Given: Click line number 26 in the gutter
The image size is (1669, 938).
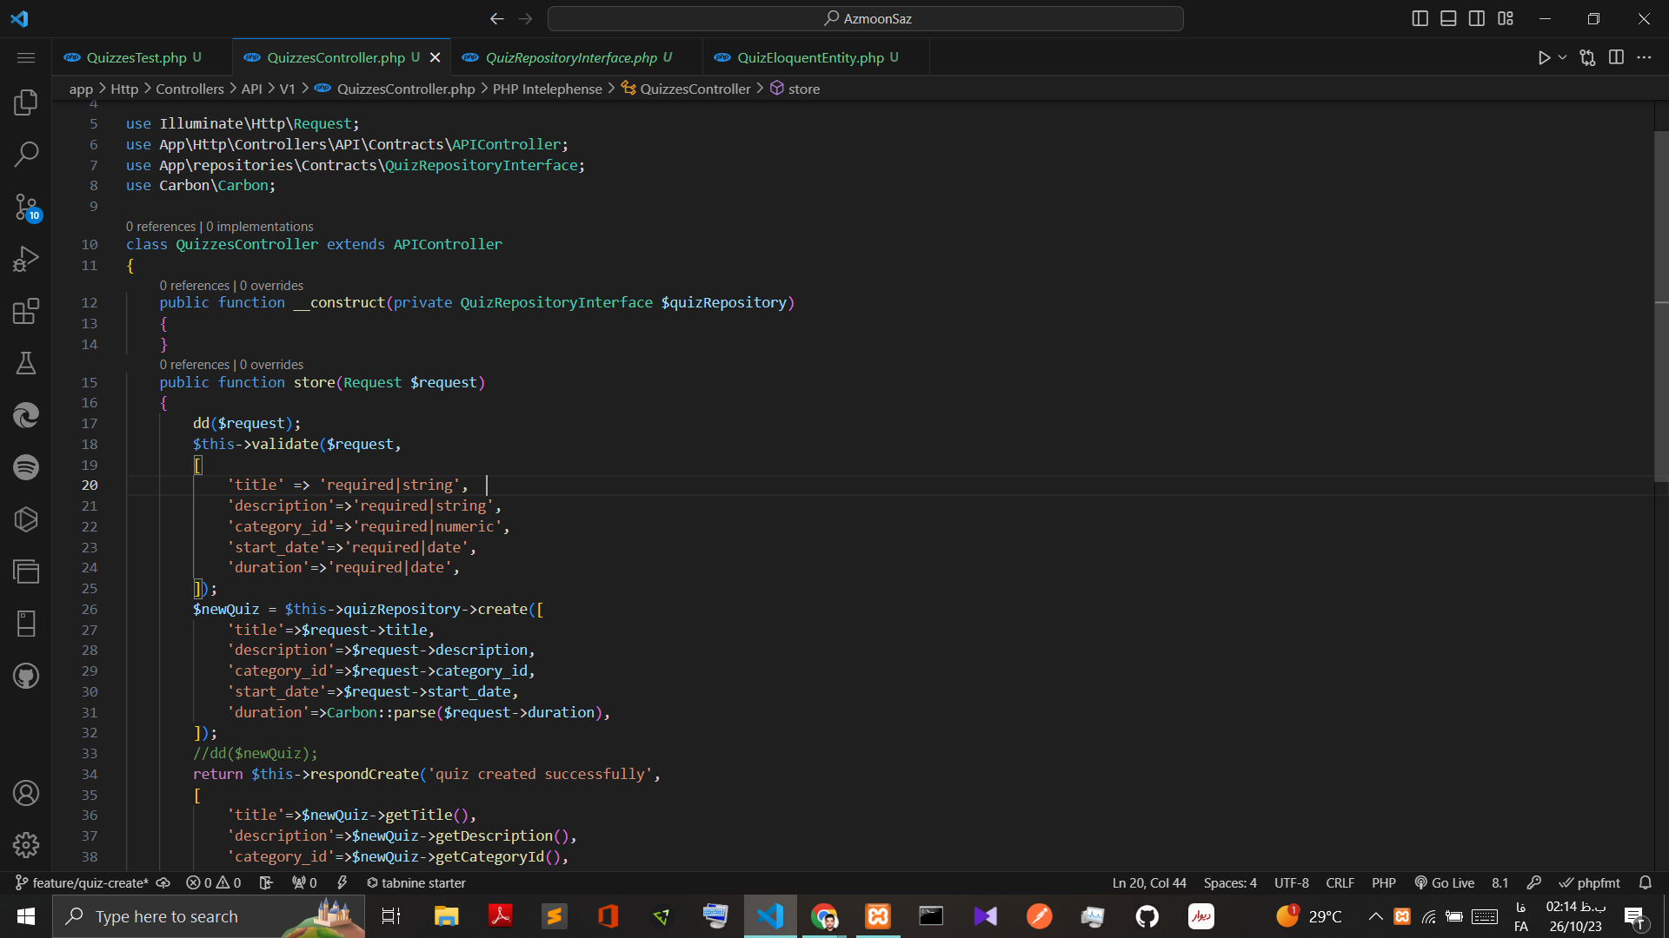Looking at the screenshot, I should [x=90, y=609].
